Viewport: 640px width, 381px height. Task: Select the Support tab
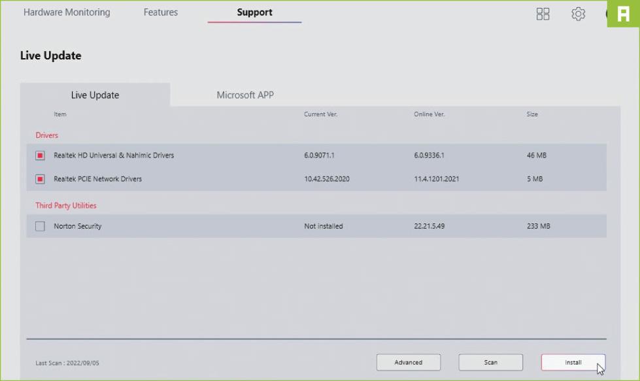point(254,12)
